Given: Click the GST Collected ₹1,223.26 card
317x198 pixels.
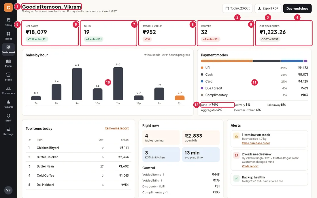Looking at the screenshot, I should [284, 33].
